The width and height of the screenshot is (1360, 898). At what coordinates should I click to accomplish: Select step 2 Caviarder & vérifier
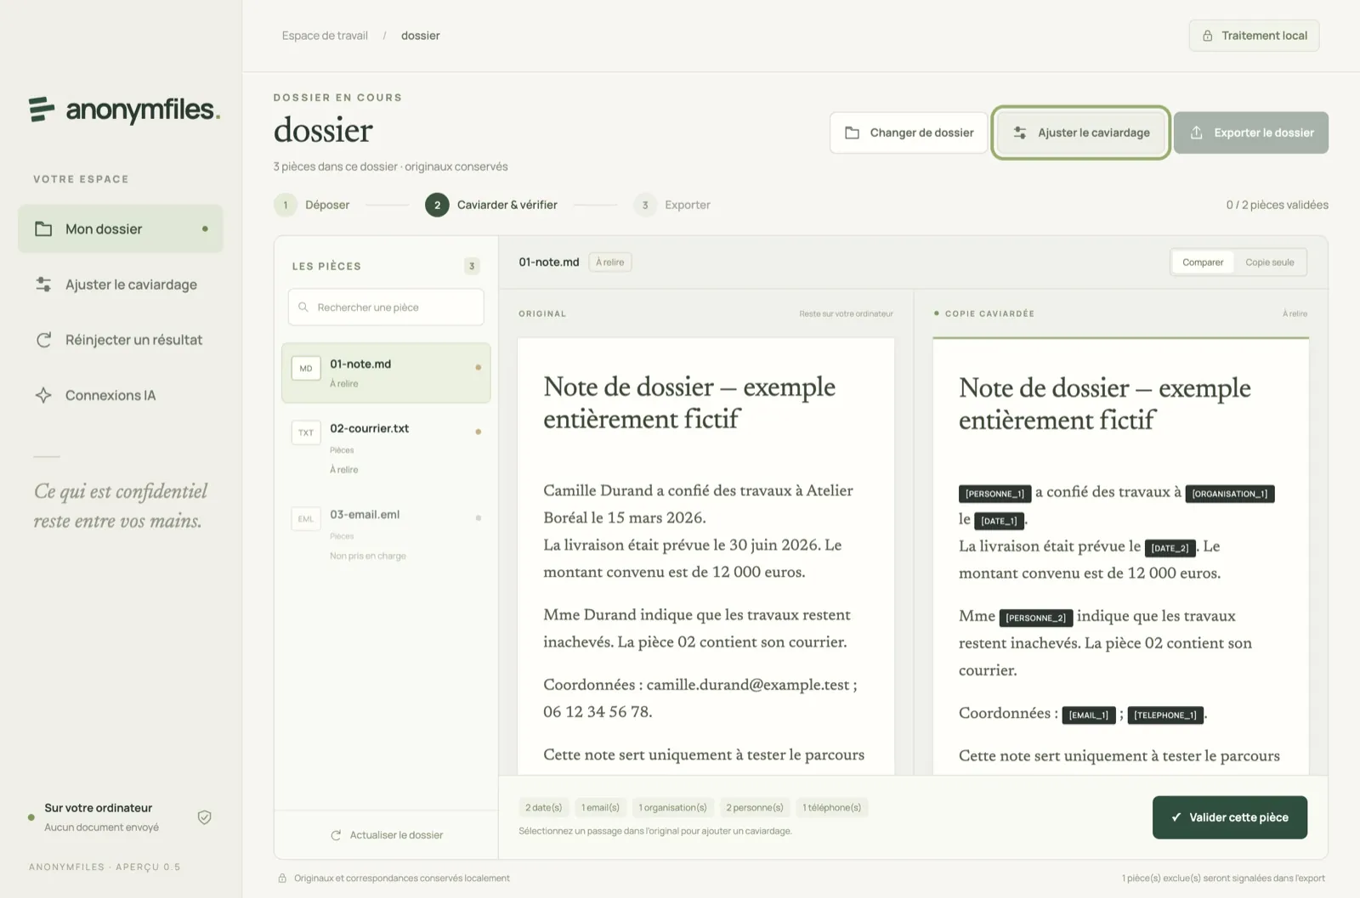(x=491, y=205)
